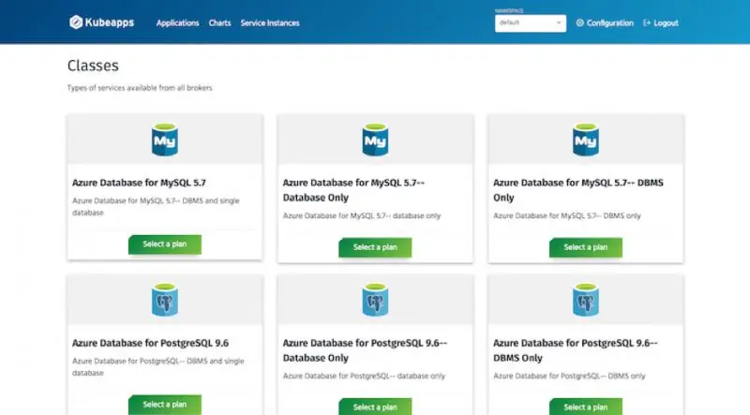Click description 'Azure Database for PostgreSQL-- database only'
750x415 pixels.
(x=364, y=376)
